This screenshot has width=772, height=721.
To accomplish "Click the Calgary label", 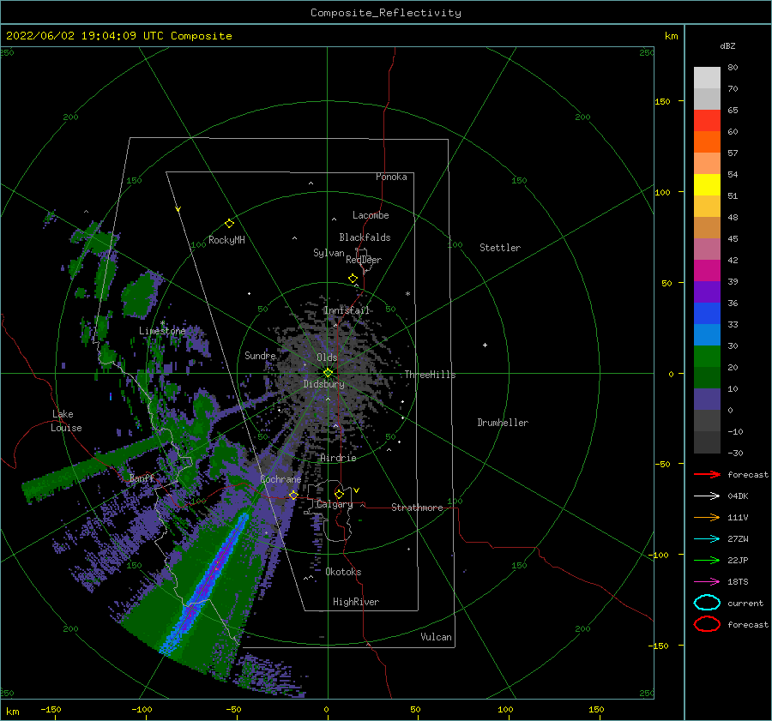I will [335, 504].
